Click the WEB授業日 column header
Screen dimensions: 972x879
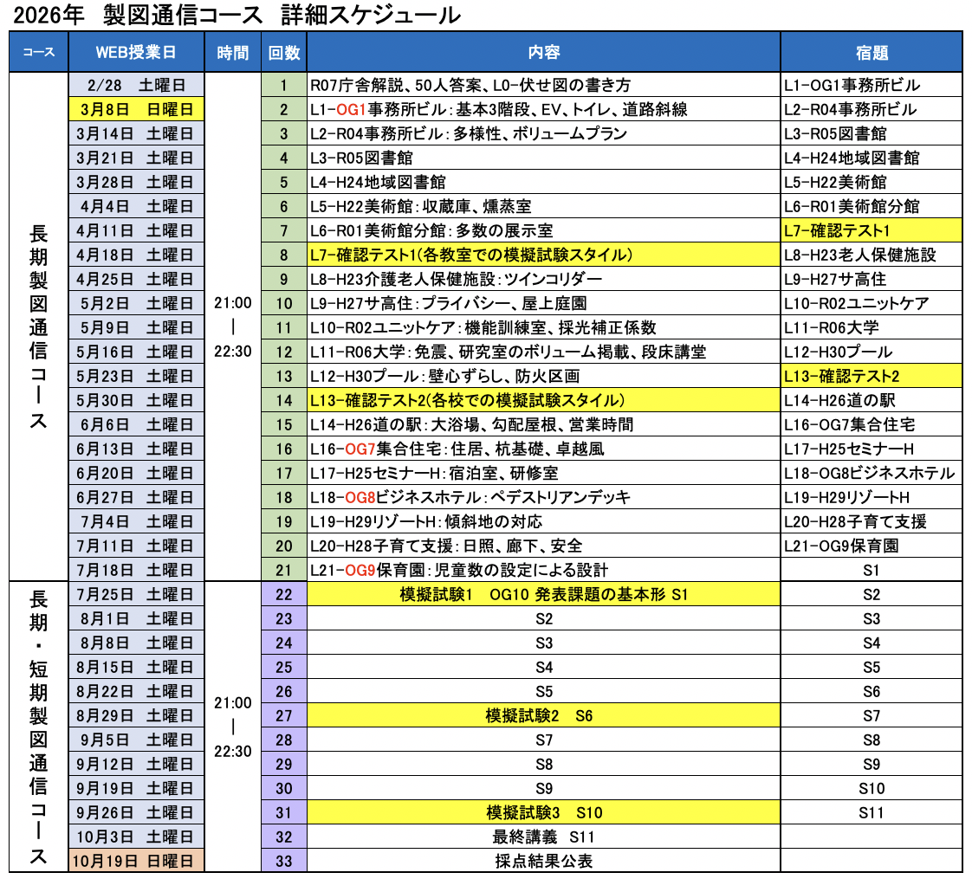click(136, 53)
